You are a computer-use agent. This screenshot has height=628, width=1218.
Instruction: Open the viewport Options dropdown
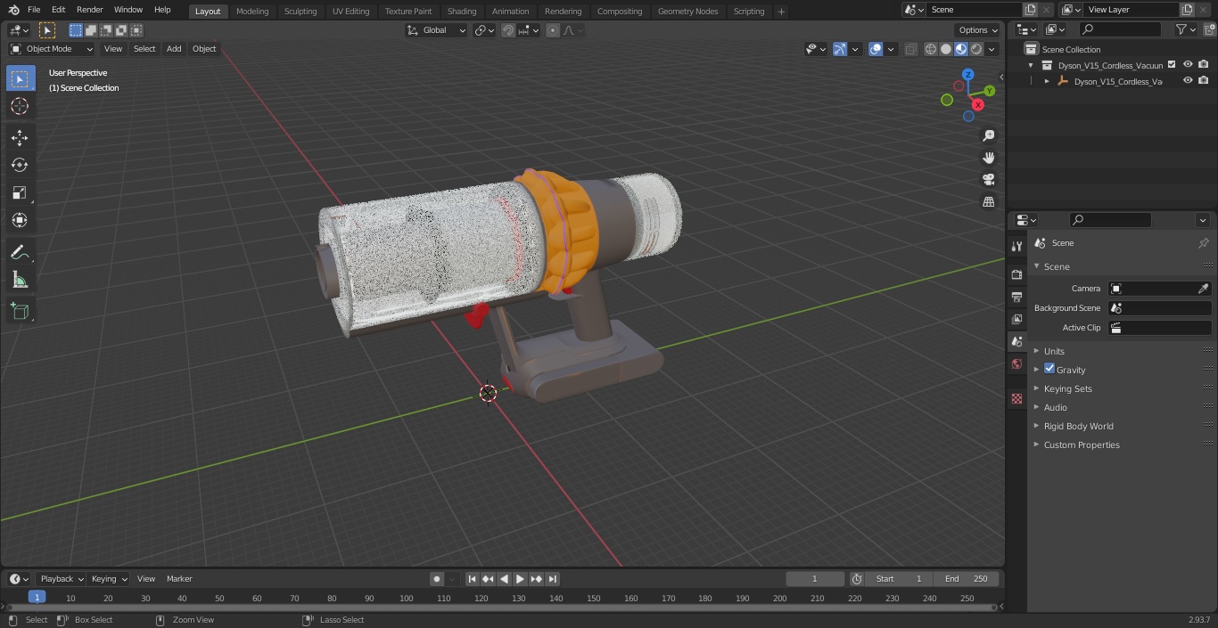point(978,30)
